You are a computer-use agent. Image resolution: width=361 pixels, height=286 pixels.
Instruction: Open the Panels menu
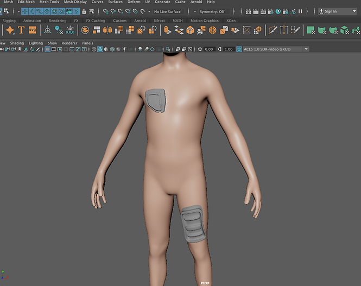click(x=87, y=43)
